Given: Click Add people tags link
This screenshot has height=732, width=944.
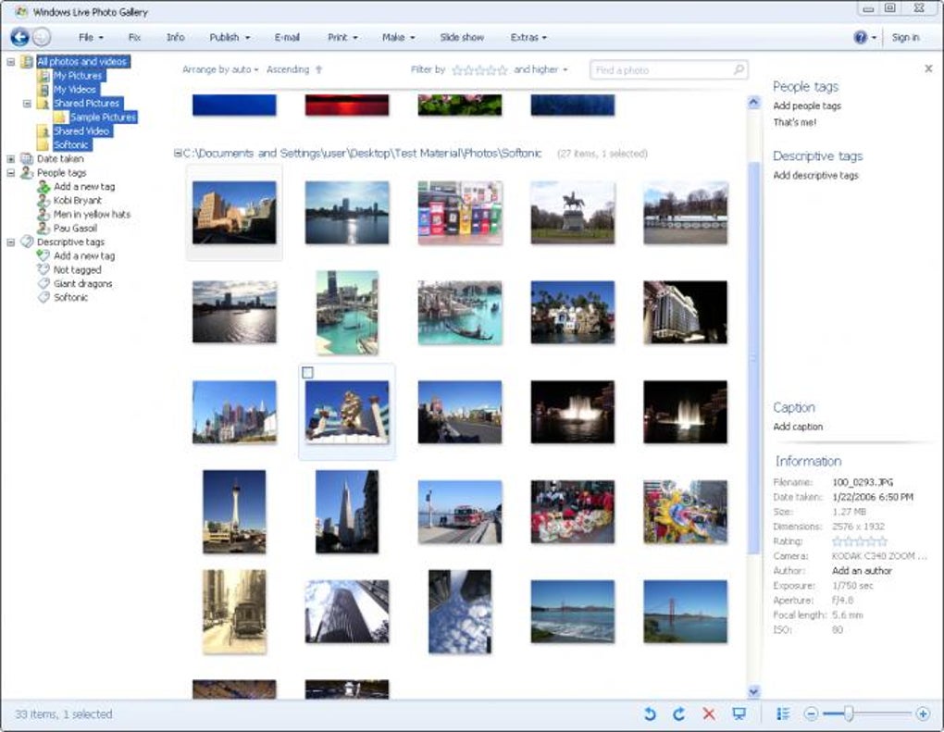Looking at the screenshot, I should click(x=807, y=105).
